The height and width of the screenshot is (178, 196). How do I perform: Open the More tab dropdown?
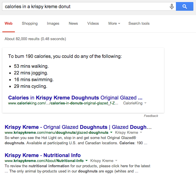(x=114, y=23)
